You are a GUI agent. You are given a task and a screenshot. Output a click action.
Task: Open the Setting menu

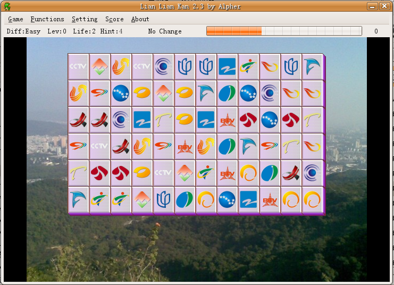tap(85, 19)
